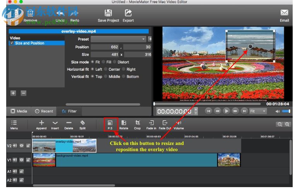Switch to the Media tab
The image size is (295, 196).
pyautogui.click(x=19, y=111)
